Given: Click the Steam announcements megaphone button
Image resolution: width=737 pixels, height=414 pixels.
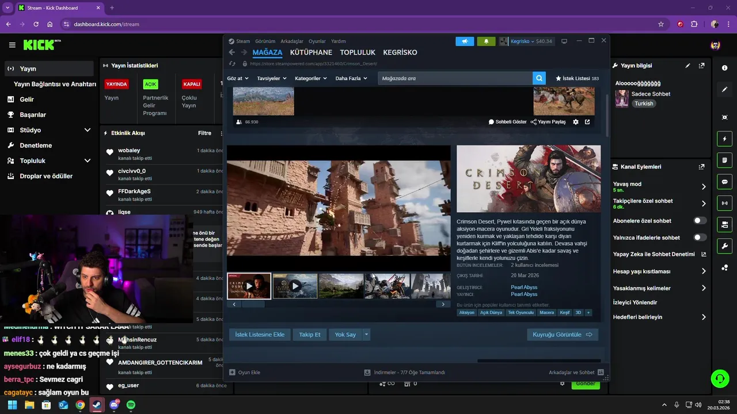Looking at the screenshot, I should [465, 41].
